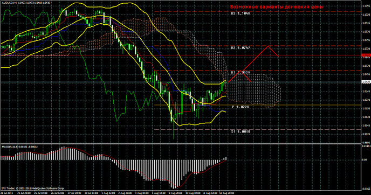Select the S1 1.0010 support level label

241,131
